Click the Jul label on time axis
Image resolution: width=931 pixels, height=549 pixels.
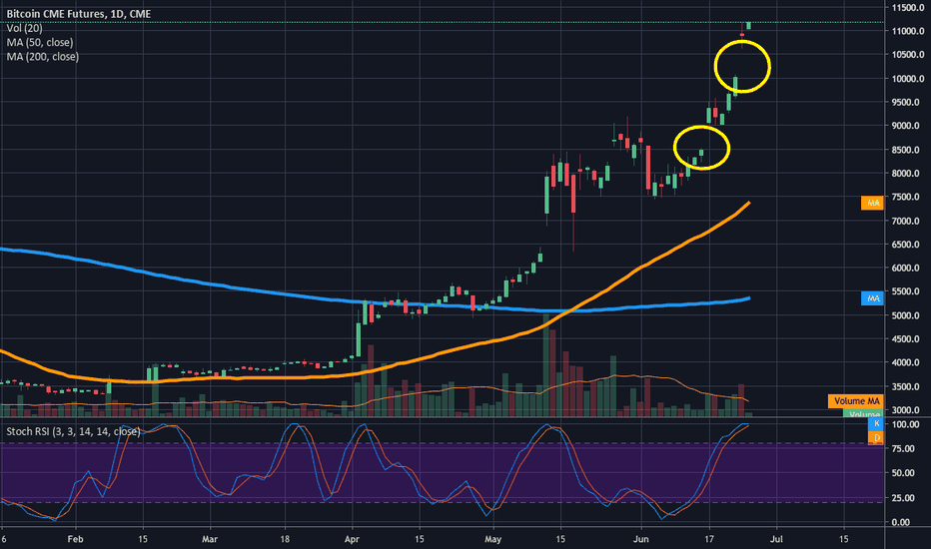click(x=776, y=539)
